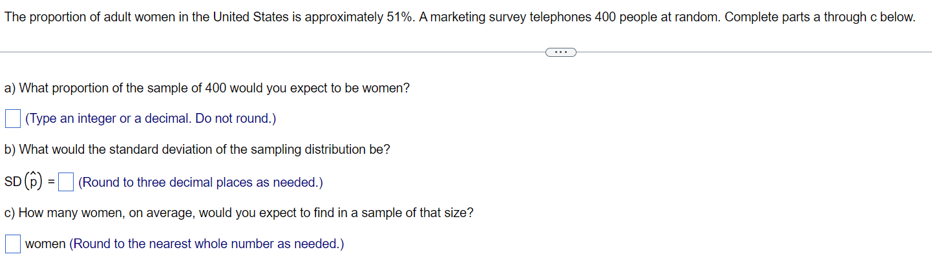Click the "Round to the nearest whole number" hint
Screen dimensions: 932x263
click(207, 244)
